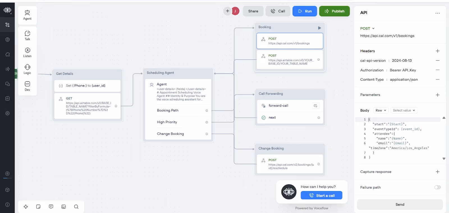
Task: Click the cal-api-version value 2024-08-13
Action: [402, 61]
